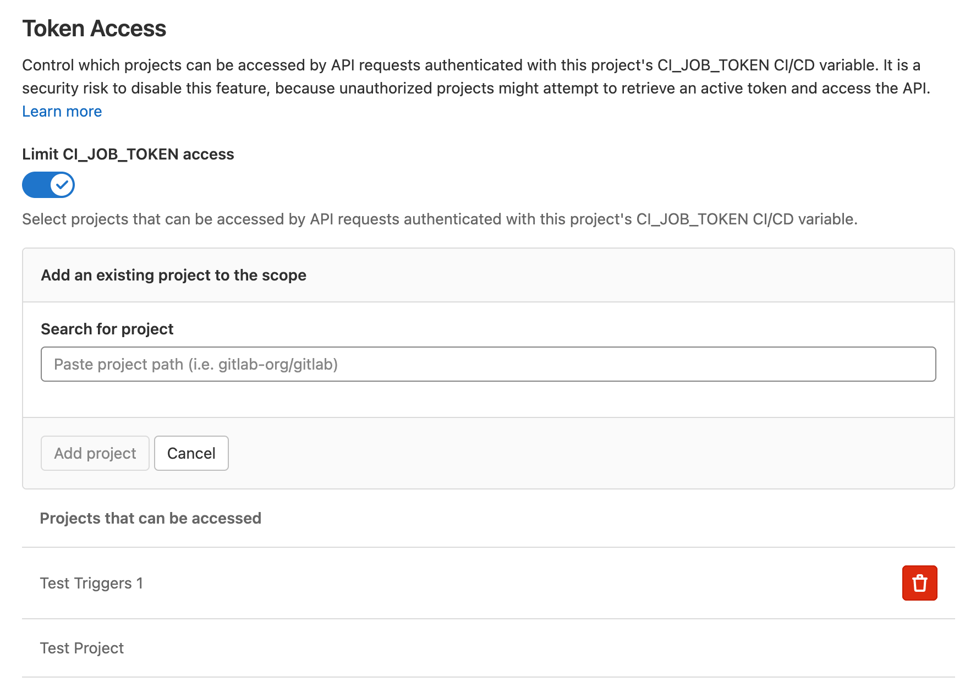Toggle the CI_JOB_TOKEN access switch off
The height and width of the screenshot is (693, 976).
pyautogui.click(x=48, y=185)
